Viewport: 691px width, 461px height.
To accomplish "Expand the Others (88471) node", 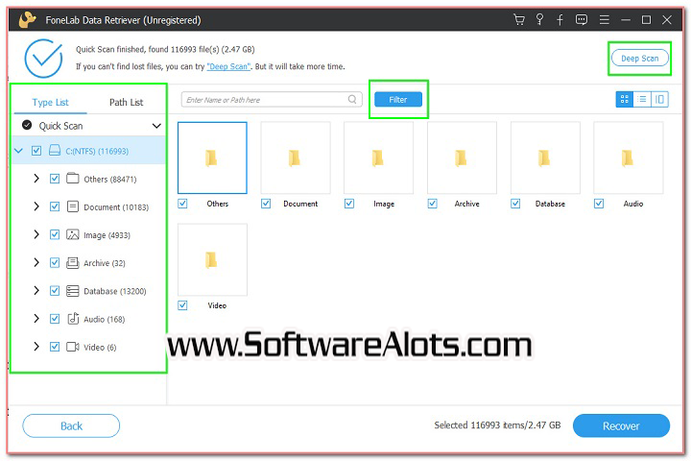I will point(36,179).
